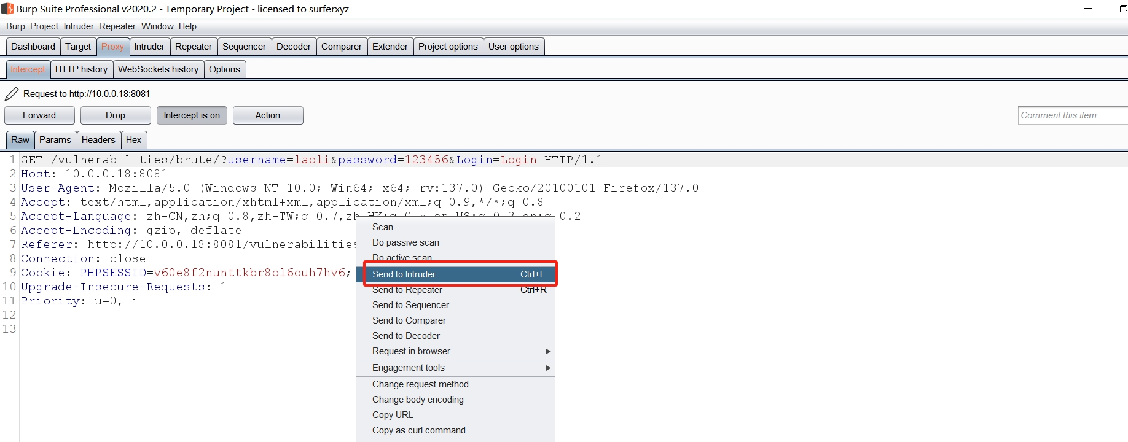Choose Send to Decoder
Viewport: 1128px width, 442px height.
point(455,336)
